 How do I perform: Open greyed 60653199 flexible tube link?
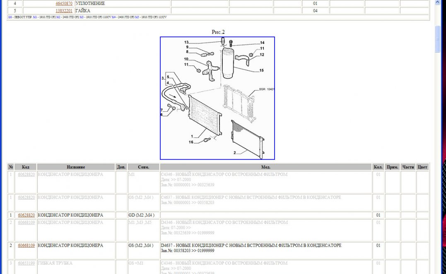click(x=27, y=263)
